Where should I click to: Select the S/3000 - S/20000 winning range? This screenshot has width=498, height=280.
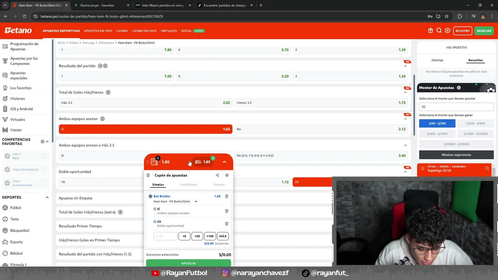click(475, 134)
